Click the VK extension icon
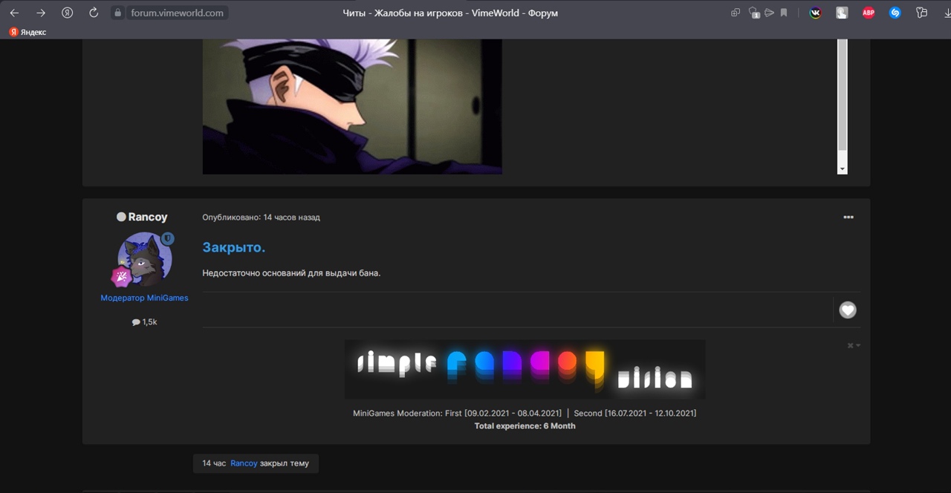This screenshot has width=951, height=493. 815,13
